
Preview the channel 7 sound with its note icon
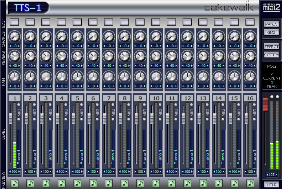109,183
